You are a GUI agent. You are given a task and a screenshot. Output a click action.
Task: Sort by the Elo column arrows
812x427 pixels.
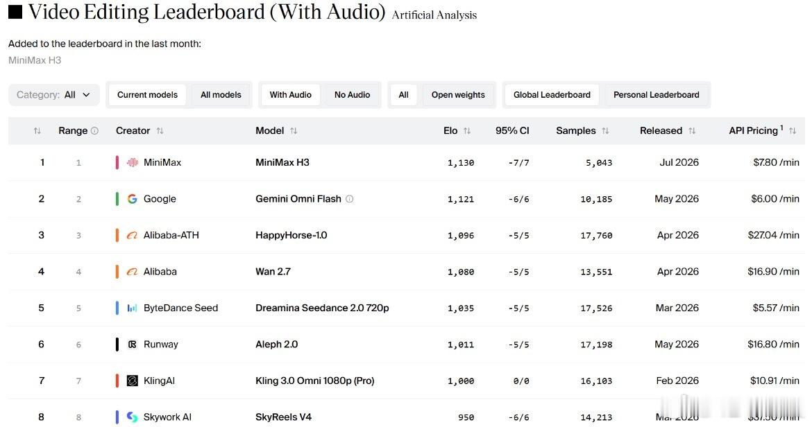pyautogui.click(x=466, y=131)
